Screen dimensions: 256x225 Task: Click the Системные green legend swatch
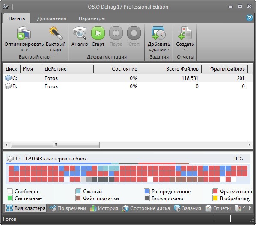tap(10, 198)
